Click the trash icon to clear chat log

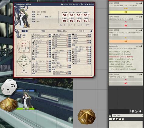click(123, 119)
